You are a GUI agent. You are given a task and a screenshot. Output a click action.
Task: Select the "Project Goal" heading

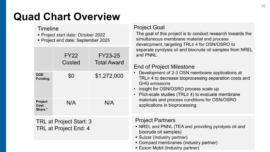coord(149,27)
